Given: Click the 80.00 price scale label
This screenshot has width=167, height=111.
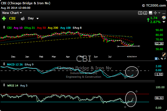Looking at the screenshot, I should [159, 35].
